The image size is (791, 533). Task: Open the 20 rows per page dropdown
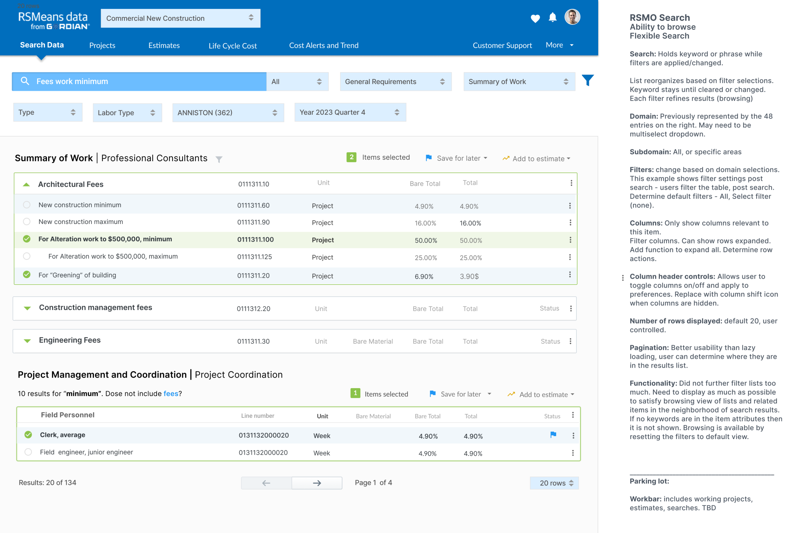[554, 483]
